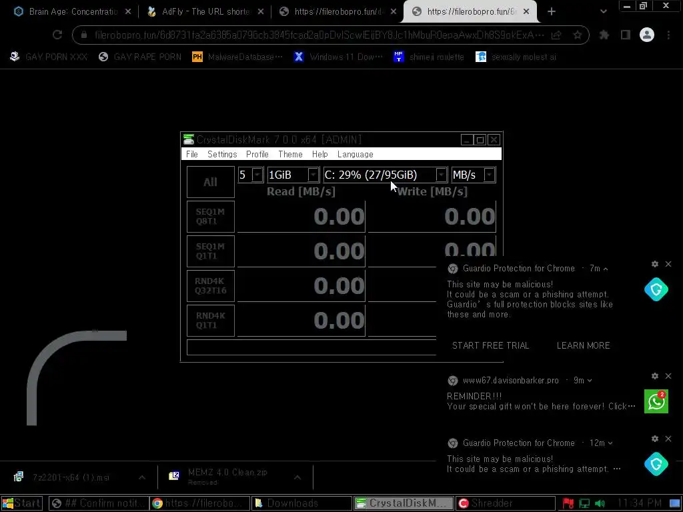
Task: Click the padlock icon in address bar
Action: tap(83, 35)
